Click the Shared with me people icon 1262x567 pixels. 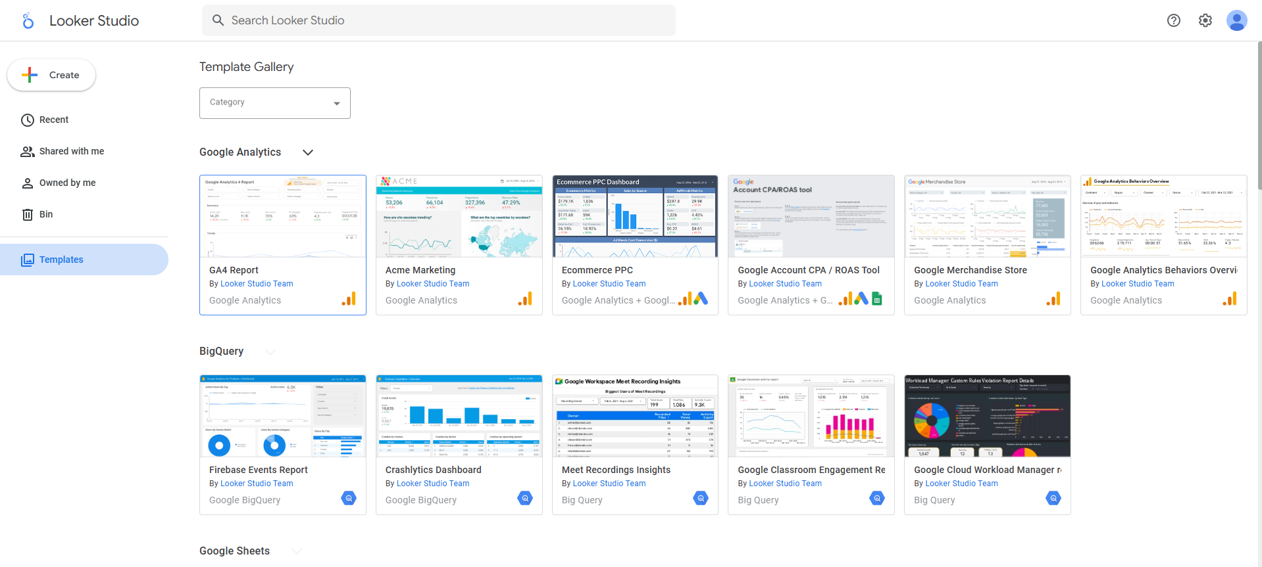(x=28, y=152)
